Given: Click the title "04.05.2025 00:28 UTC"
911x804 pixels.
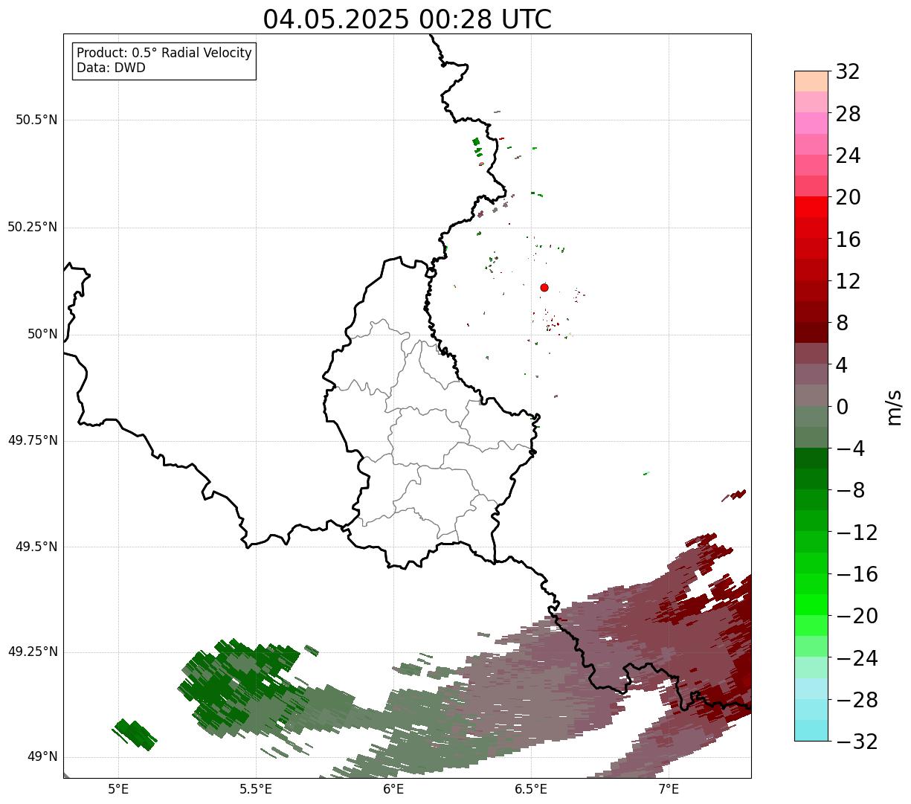Looking at the screenshot, I should pos(407,20).
